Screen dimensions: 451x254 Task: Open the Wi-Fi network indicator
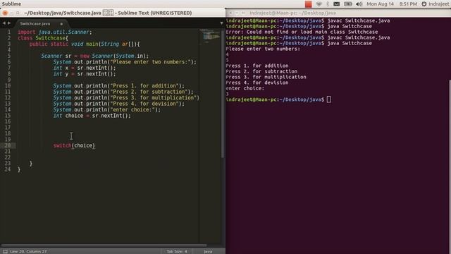pyautogui.click(x=319, y=4)
